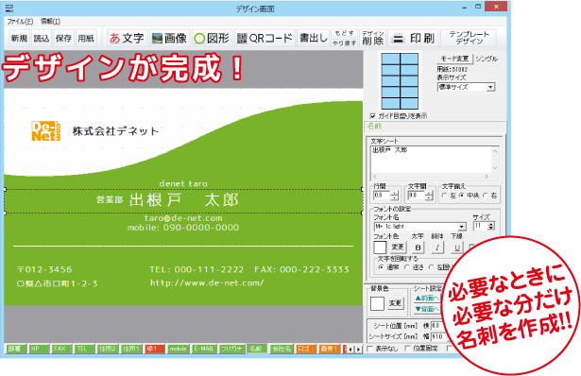This screenshot has height=376, width=581.
Task: Click the white フォント色 swatch
Action: 380,248
